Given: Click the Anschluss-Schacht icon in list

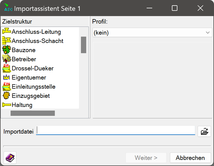Looking at the screenshot, I should click(7, 41).
